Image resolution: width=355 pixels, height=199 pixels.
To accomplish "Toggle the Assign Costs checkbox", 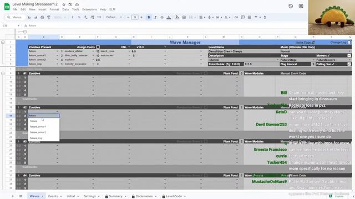I will tap(98, 47).
